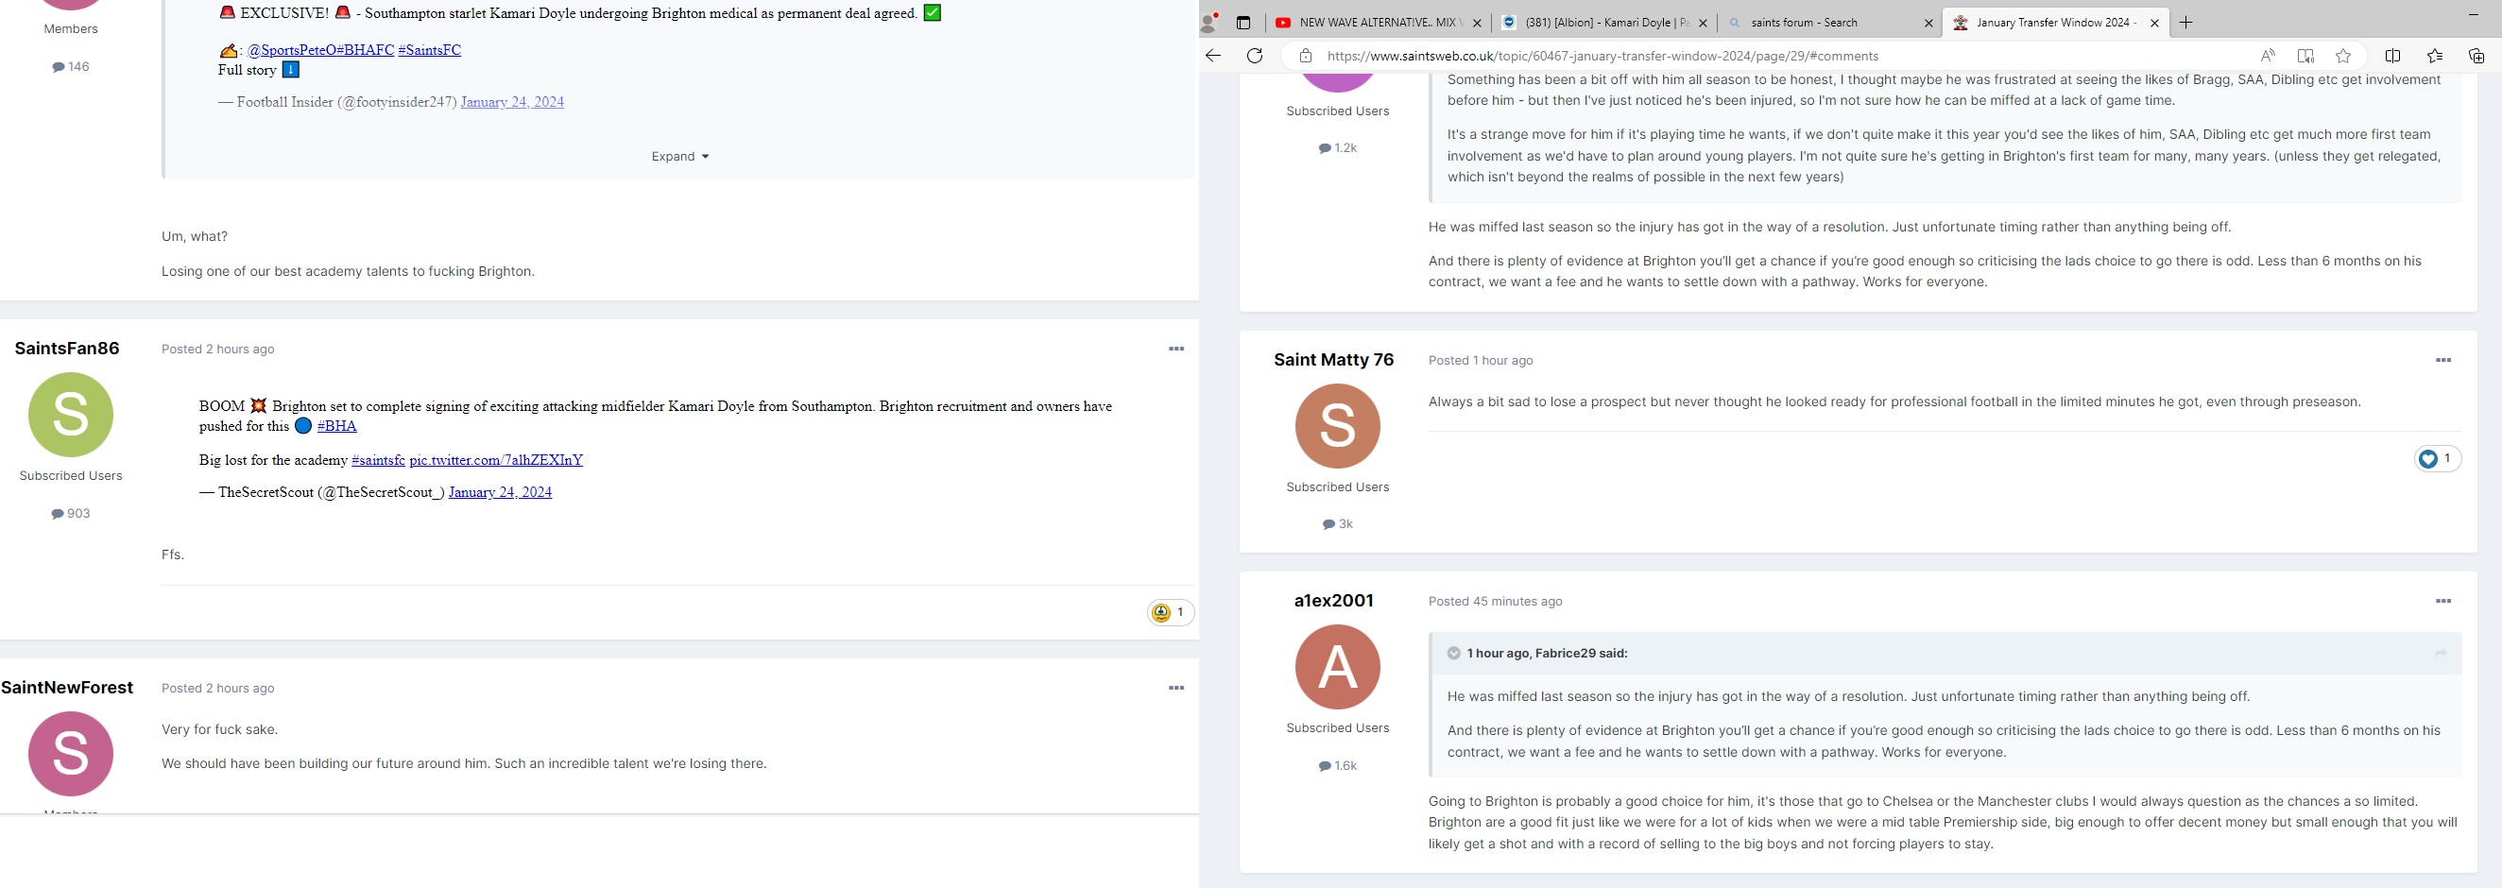Image resolution: width=2502 pixels, height=888 pixels.
Task: Open SaintNewForest's profile name
Action: [x=67, y=687]
